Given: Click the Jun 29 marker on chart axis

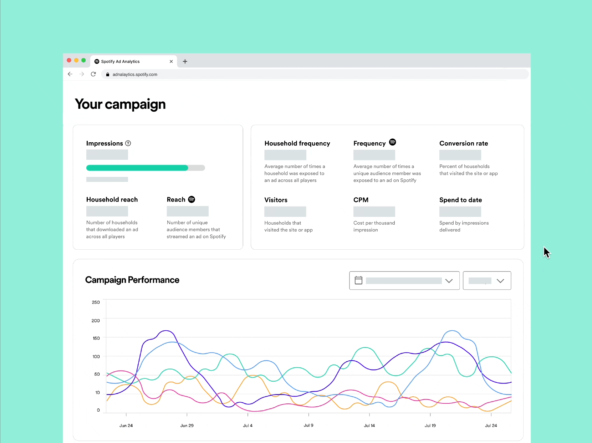Looking at the screenshot, I should click(x=187, y=425).
